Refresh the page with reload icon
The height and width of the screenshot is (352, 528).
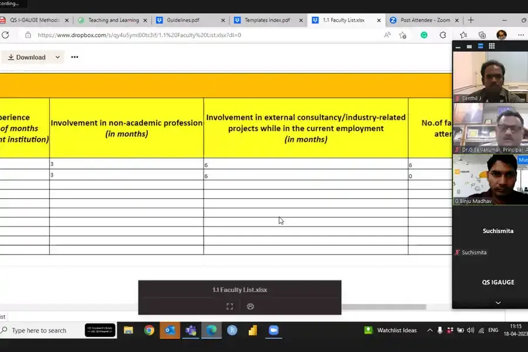(x=5, y=35)
